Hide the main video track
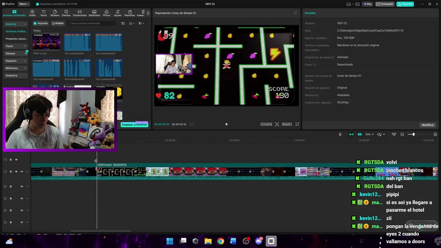 coord(16,172)
